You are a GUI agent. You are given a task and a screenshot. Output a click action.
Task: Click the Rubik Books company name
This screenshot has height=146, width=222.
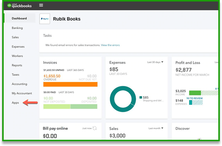[67, 19]
